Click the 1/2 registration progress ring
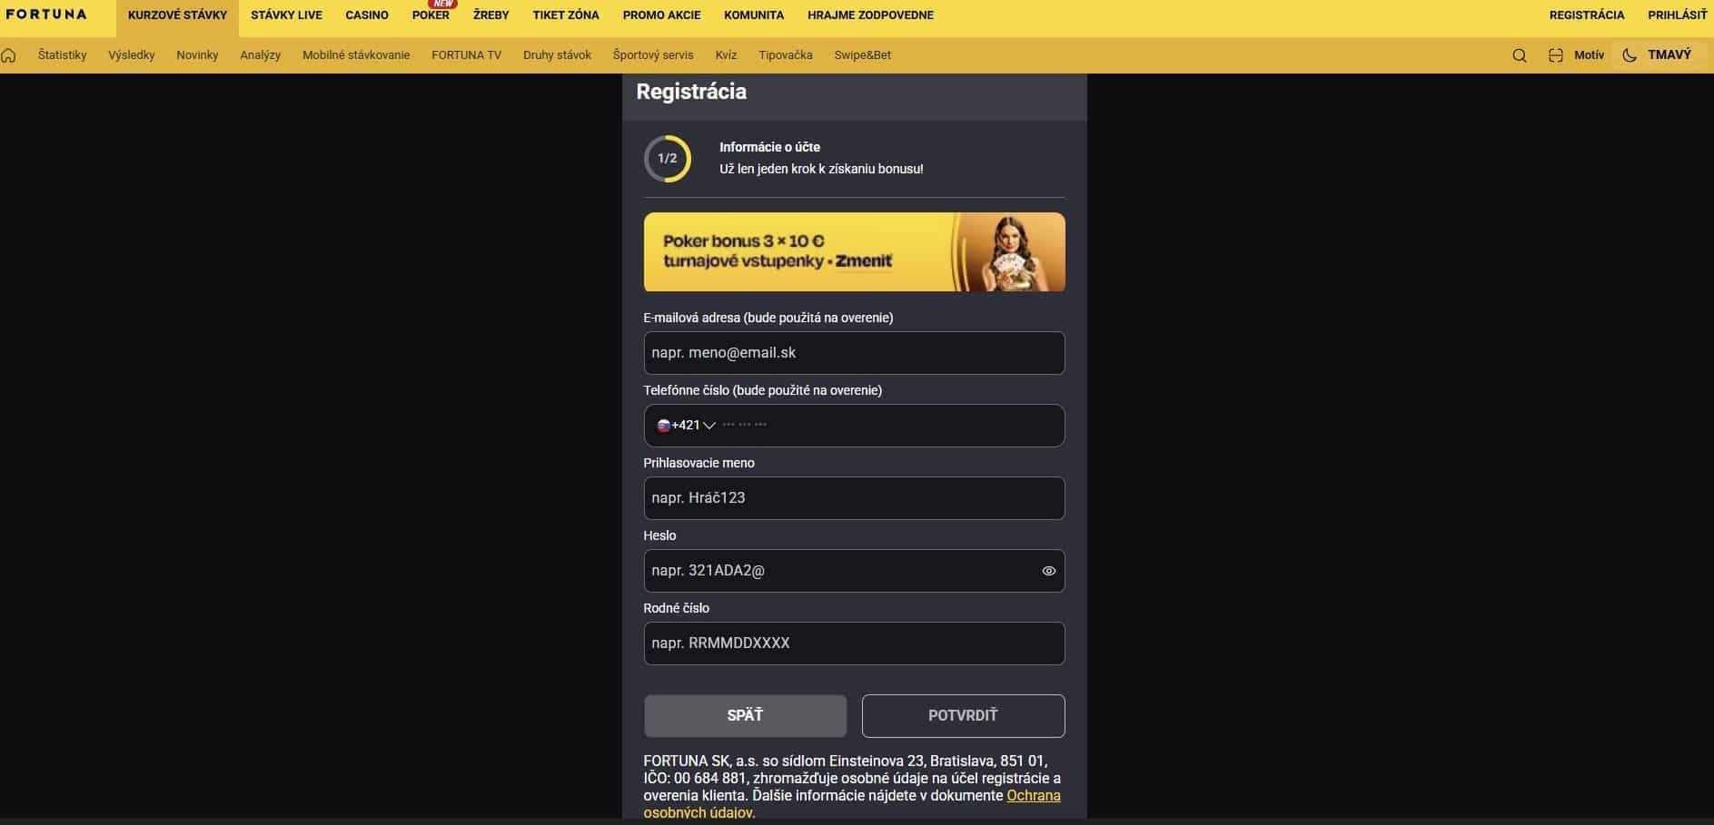Screen dimensions: 1714x825 668,158
